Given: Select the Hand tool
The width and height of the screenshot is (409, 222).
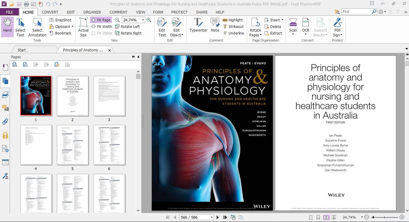Looking at the screenshot, I should (7, 27).
